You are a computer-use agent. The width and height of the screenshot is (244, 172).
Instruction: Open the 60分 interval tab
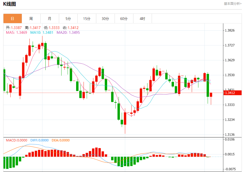click(x=124, y=19)
